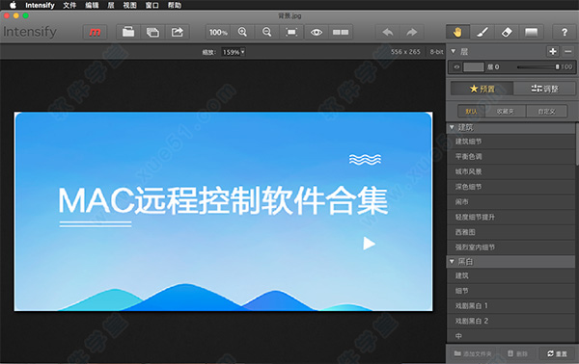The image size is (579, 364).
Task: Click the share export icon
Action: click(178, 33)
